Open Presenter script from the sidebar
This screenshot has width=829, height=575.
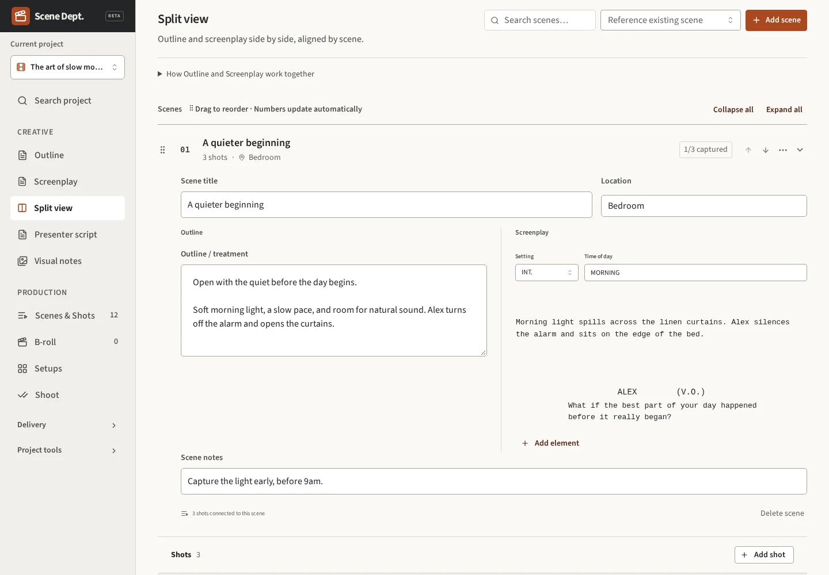coord(67,235)
